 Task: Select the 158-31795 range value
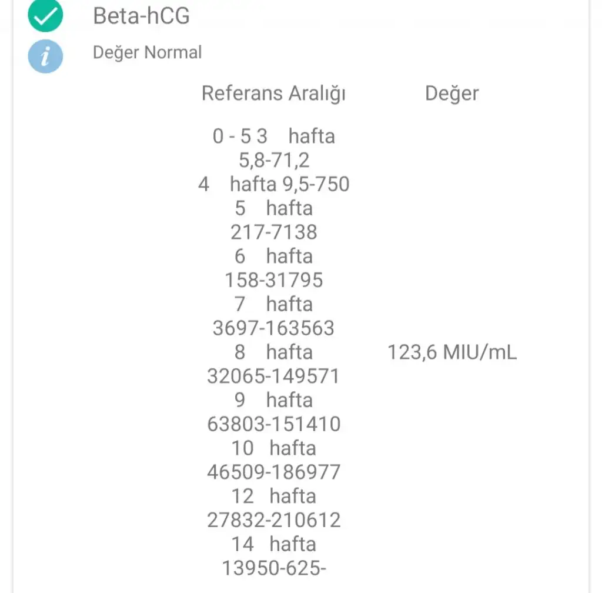coord(274,280)
